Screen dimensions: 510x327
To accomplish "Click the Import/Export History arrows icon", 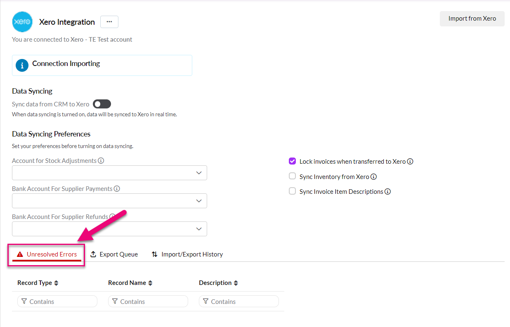I will pyautogui.click(x=155, y=254).
